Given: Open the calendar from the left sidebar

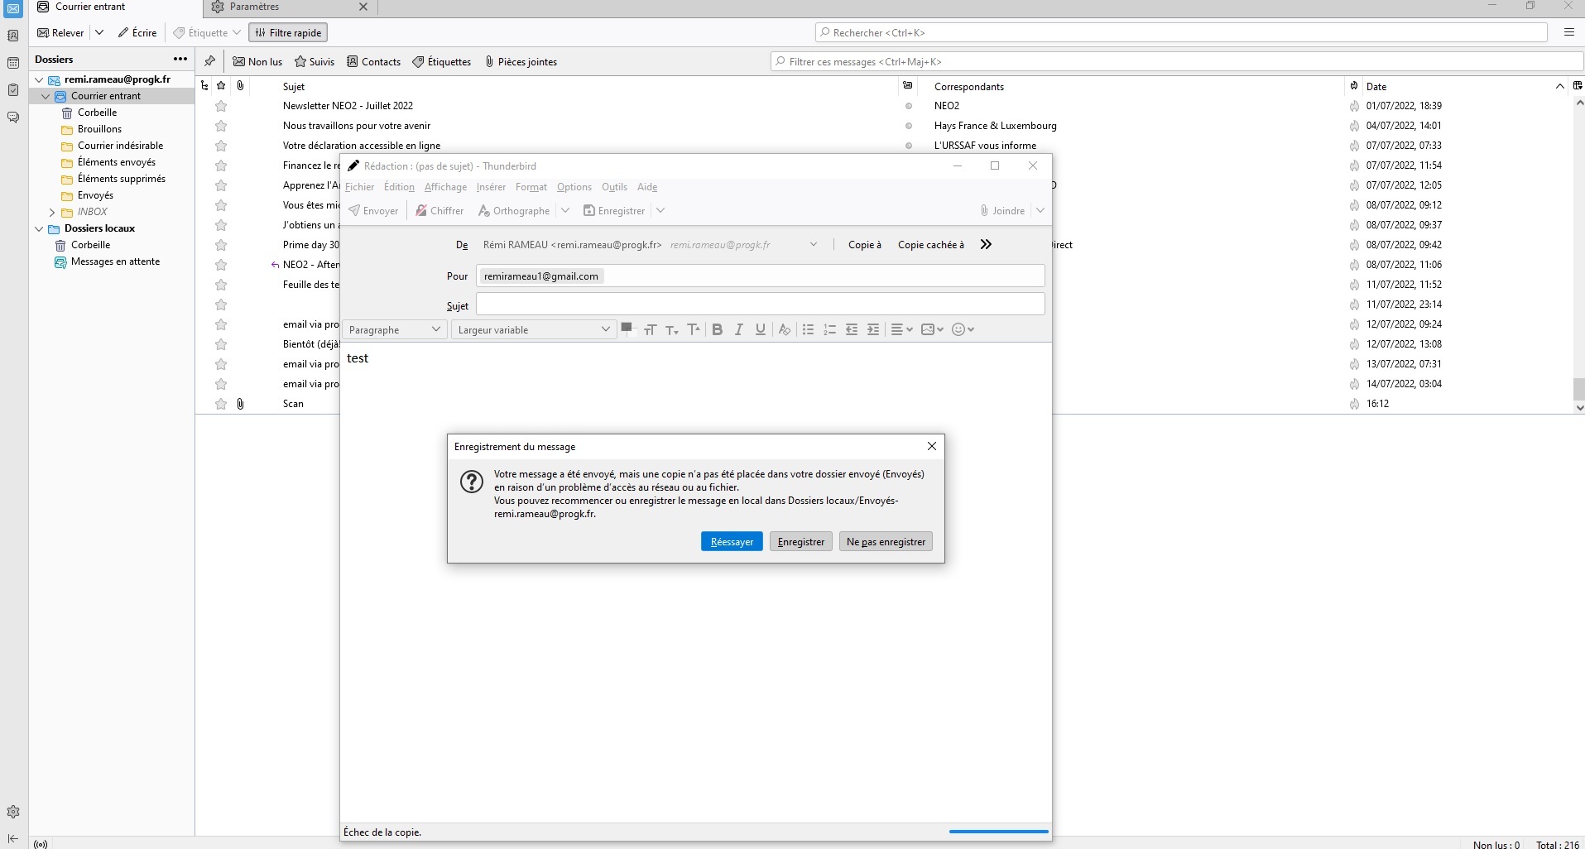Looking at the screenshot, I should [13, 63].
